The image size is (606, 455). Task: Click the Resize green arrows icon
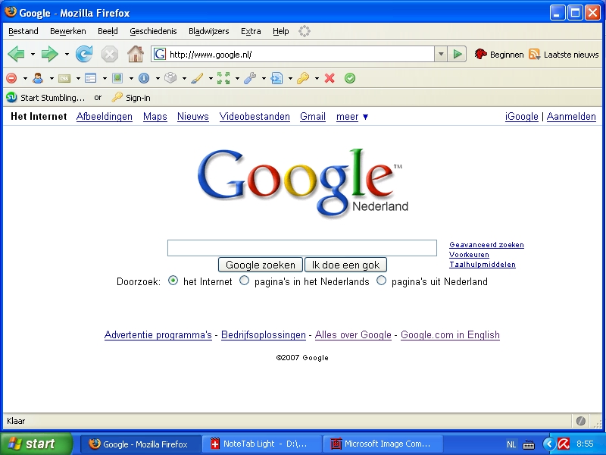click(223, 78)
